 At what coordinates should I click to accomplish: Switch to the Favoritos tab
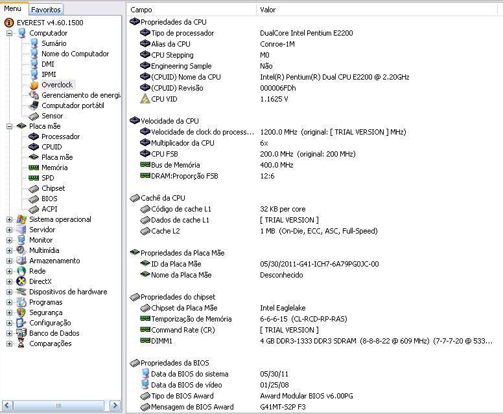(x=46, y=10)
